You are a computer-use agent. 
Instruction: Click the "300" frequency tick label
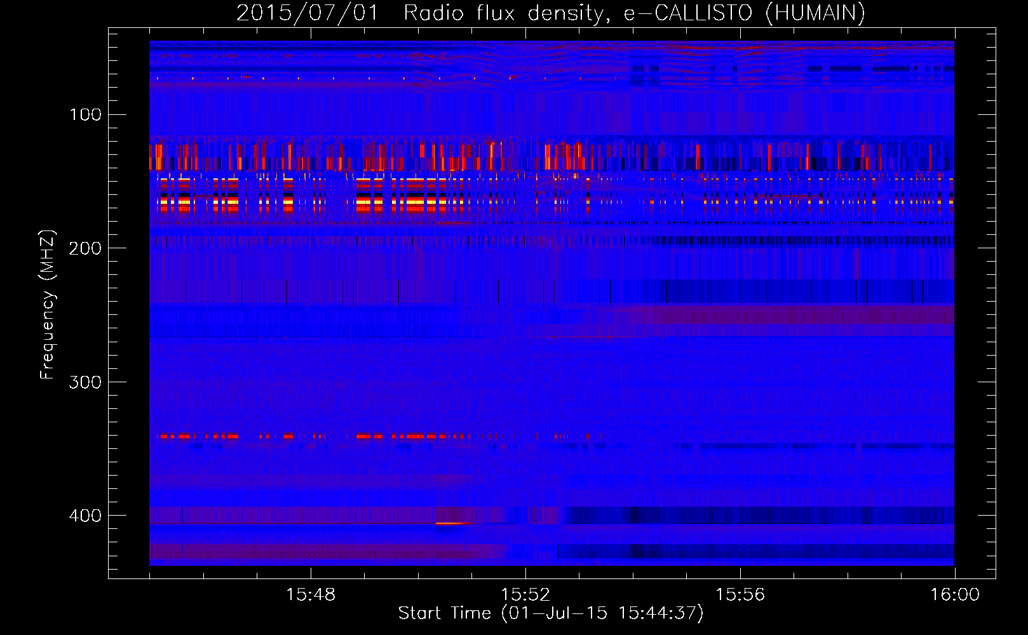pos(85,382)
